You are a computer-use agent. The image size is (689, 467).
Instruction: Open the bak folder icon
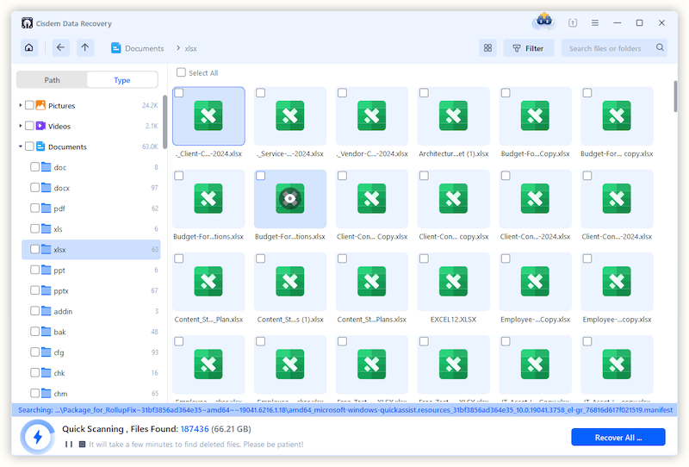tap(47, 332)
